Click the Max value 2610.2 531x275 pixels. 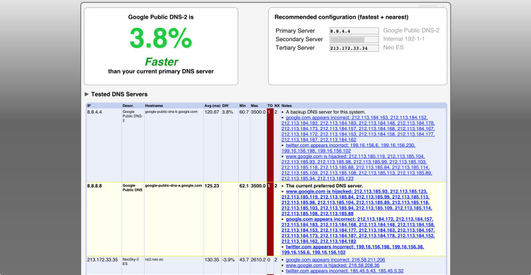point(258,260)
